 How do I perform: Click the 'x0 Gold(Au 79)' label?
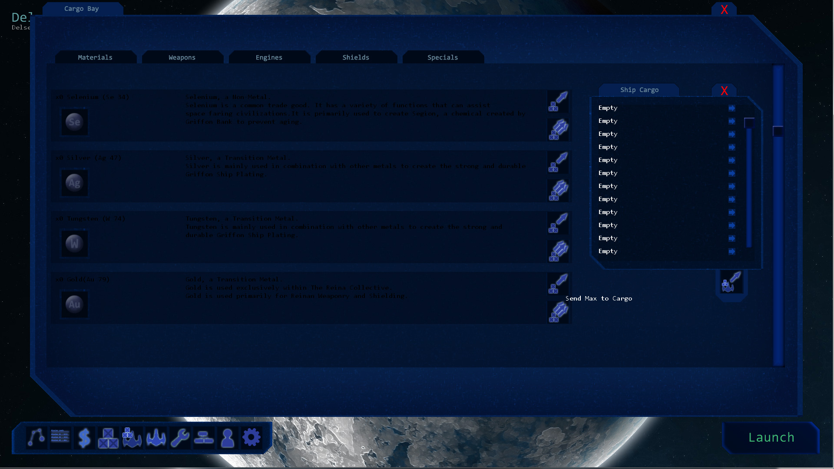[83, 279]
